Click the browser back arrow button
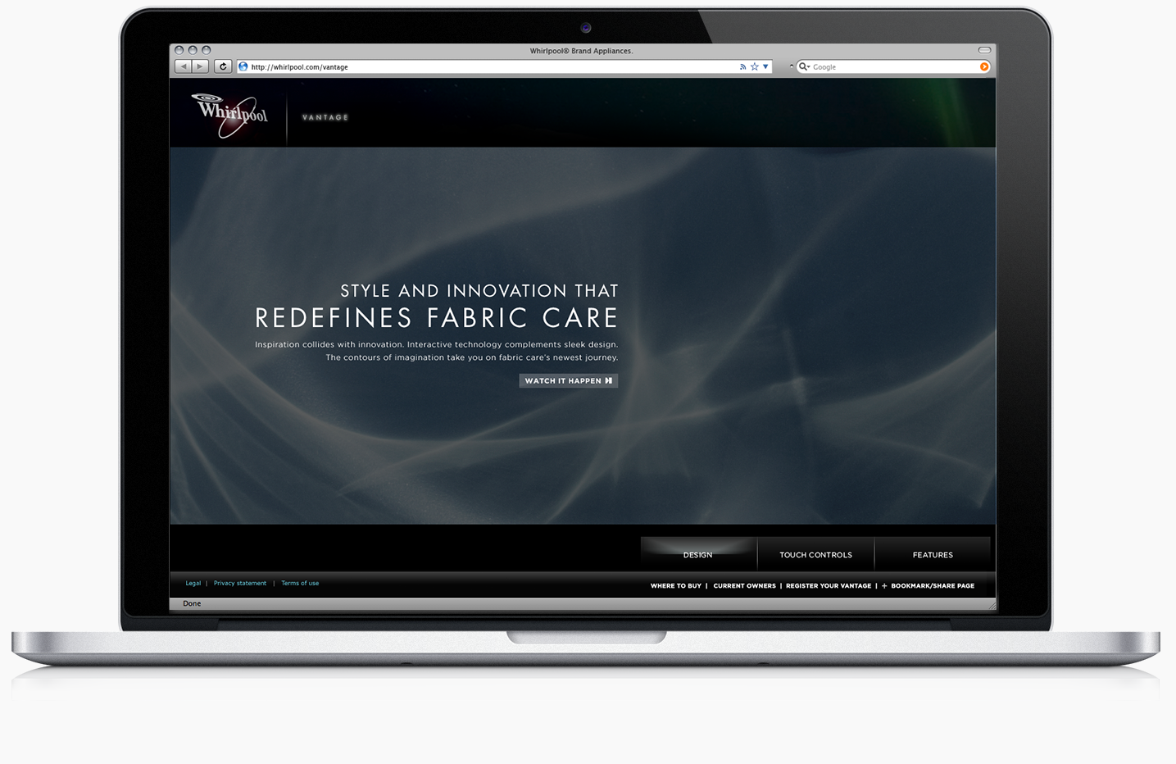 point(184,66)
